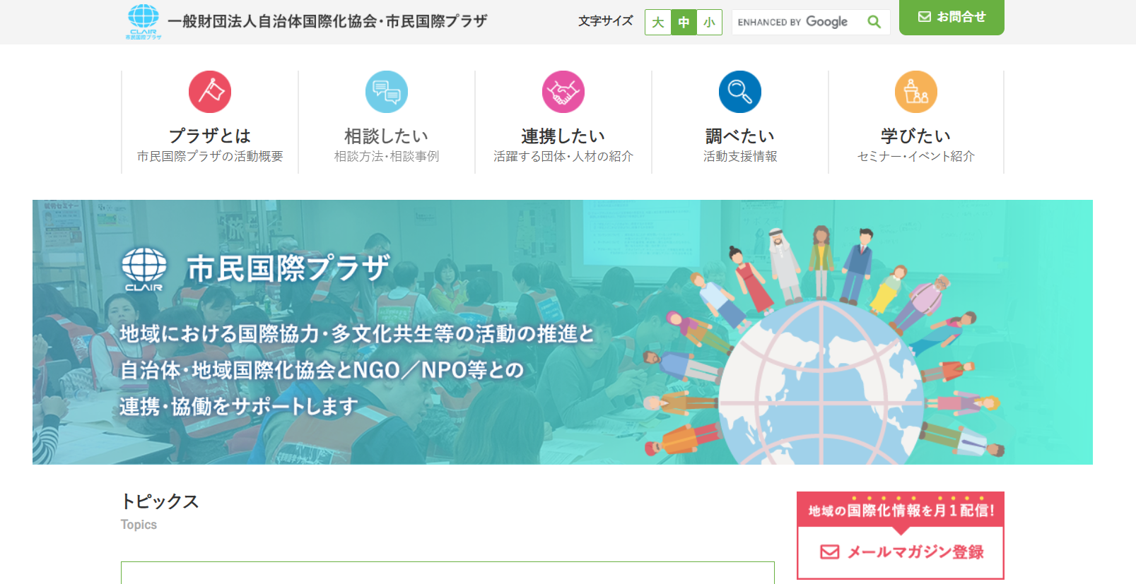Open the プラザとは menu item

(x=210, y=122)
